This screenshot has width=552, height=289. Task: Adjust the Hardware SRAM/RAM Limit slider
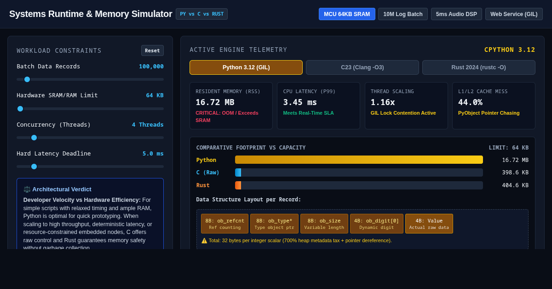click(x=90, y=109)
